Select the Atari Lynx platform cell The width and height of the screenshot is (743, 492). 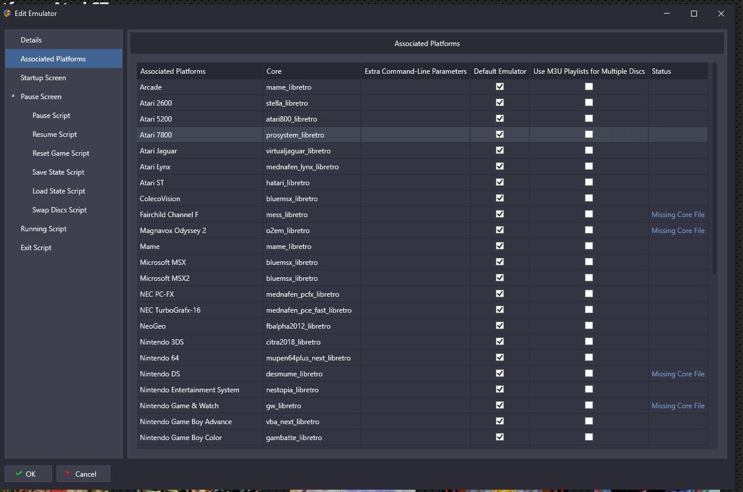pos(200,167)
